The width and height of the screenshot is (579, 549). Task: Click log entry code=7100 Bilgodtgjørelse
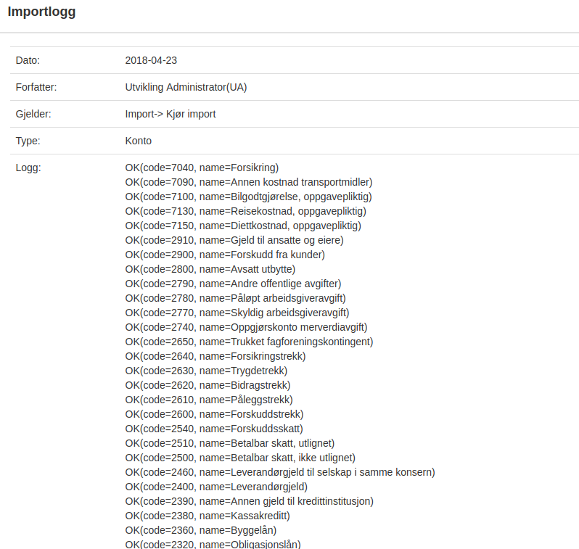click(248, 197)
